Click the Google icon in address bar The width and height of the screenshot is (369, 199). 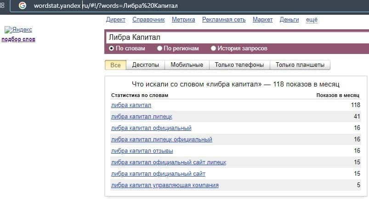(x=23, y=6)
